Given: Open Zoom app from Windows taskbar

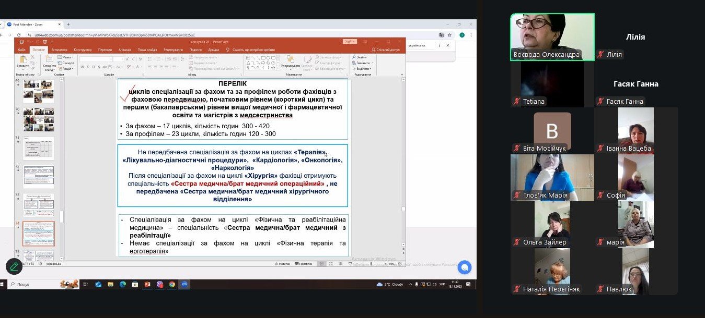Looking at the screenshot, I should pos(184,284).
